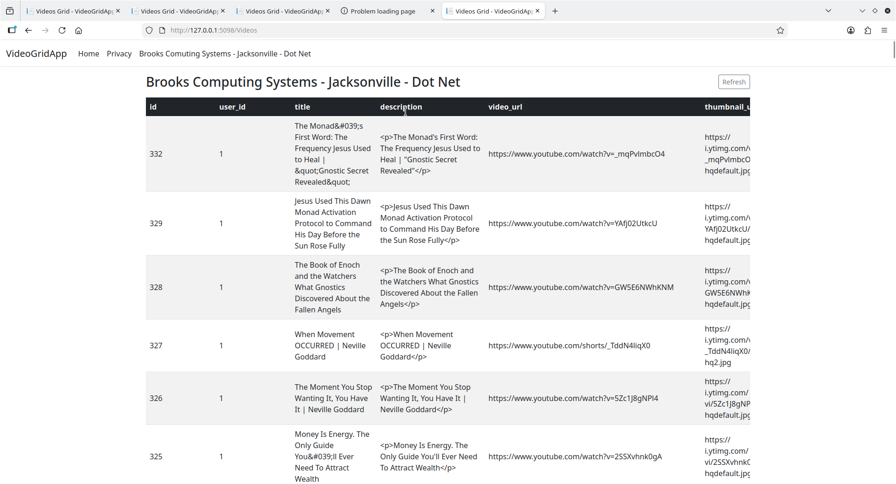Open the Firefox account menu

pos(851,30)
